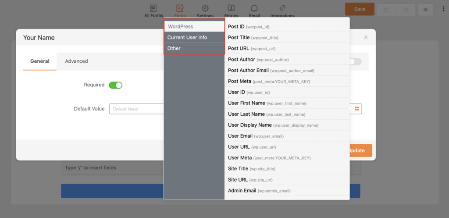Click the undo arrow icon
This screenshot has height=218, width=449.
tap(385, 9)
